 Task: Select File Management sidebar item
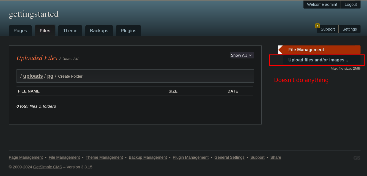pos(306,50)
